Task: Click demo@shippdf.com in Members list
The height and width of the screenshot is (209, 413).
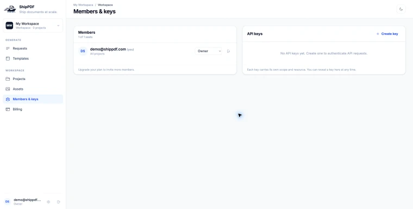Action: [x=108, y=50]
